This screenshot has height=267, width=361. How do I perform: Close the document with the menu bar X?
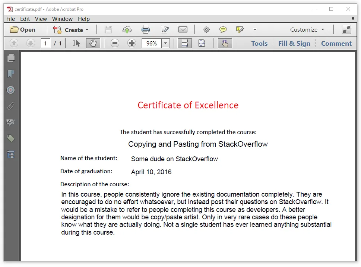353,18
